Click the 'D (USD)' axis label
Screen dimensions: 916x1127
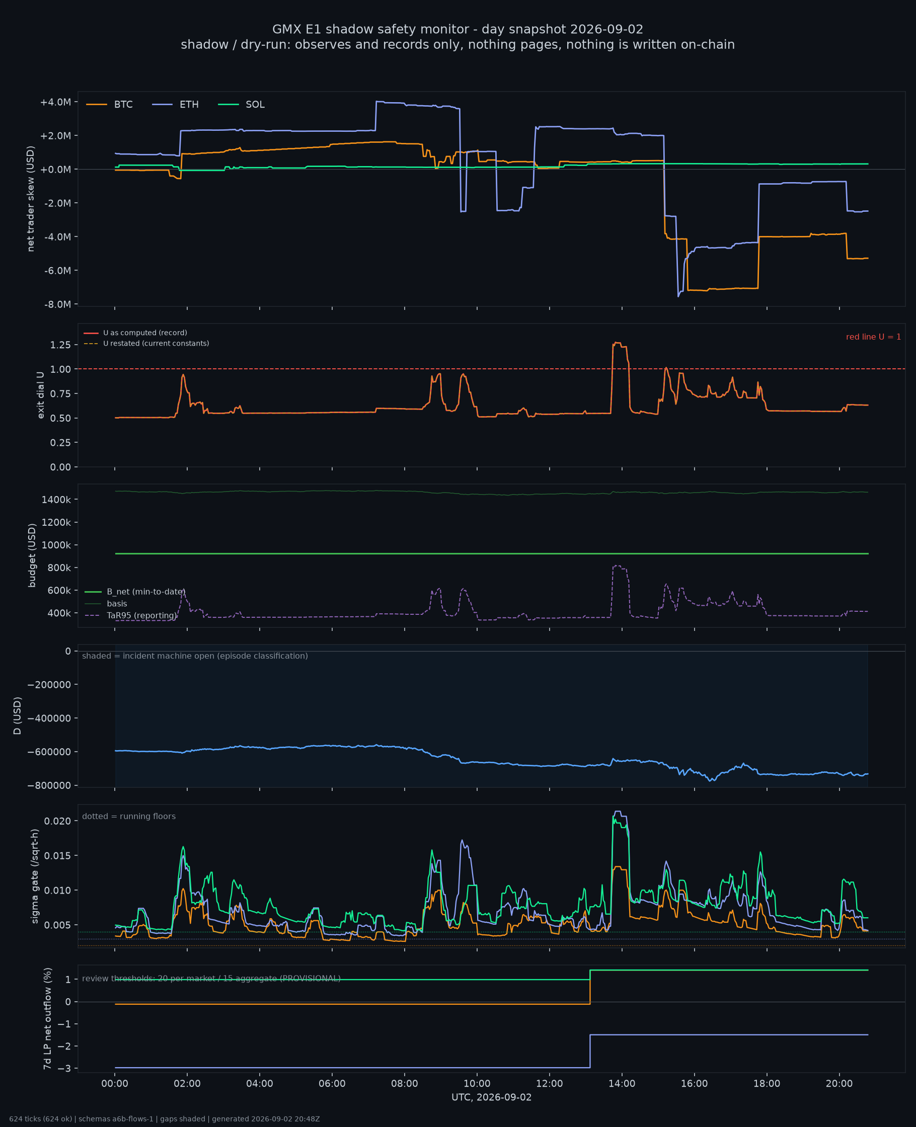(18, 715)
